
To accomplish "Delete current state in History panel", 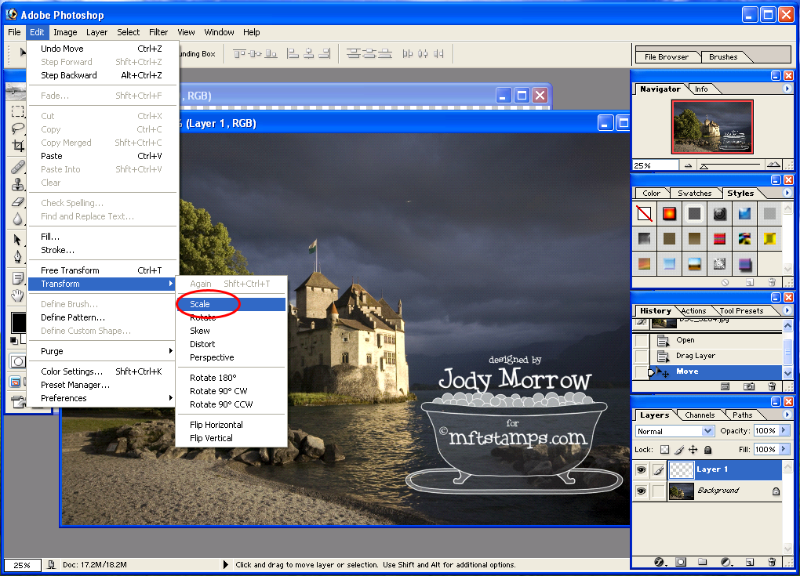I will pyautogui.click(x=772, y=386).
